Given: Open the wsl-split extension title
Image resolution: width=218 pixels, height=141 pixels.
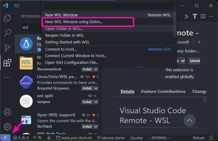Looking at the screenshot, I should coord(45,96).
